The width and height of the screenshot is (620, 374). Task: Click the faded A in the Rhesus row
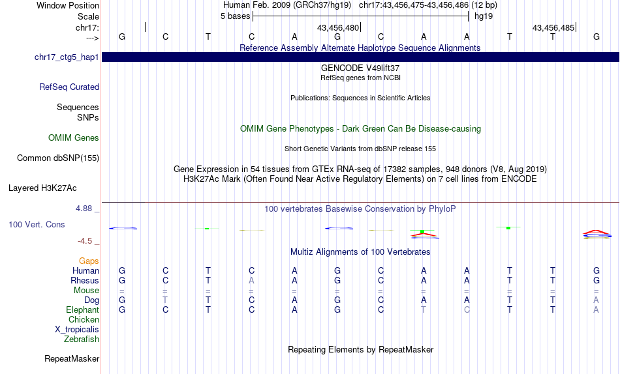click(251, 280)
